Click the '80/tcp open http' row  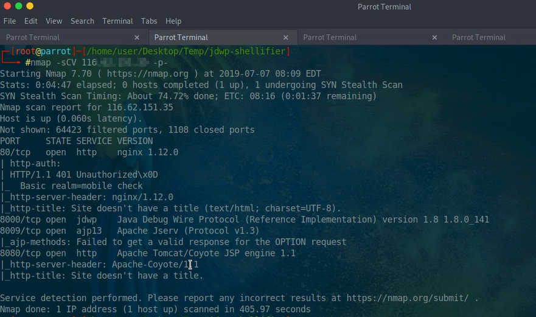pyautogui.click(x=89, y=152)
